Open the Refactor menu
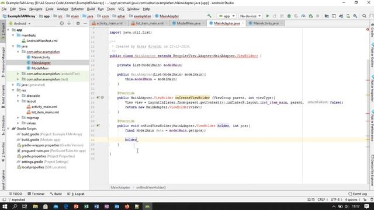This screenshot has width=374, height=210. [x=78, y=9]
